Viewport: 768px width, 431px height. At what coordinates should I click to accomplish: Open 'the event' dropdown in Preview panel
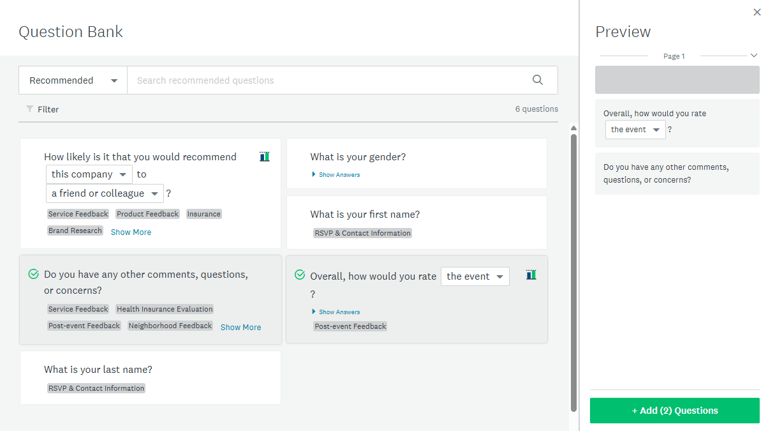pyautogui.click(x=635, y=130)
